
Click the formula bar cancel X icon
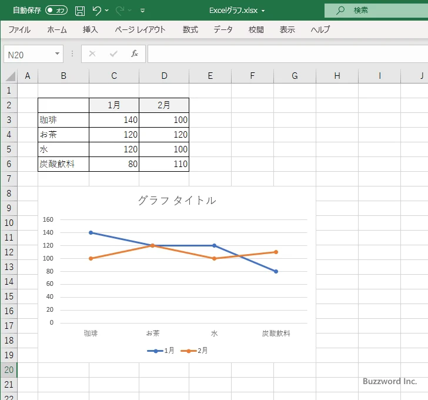pos(92,54)
